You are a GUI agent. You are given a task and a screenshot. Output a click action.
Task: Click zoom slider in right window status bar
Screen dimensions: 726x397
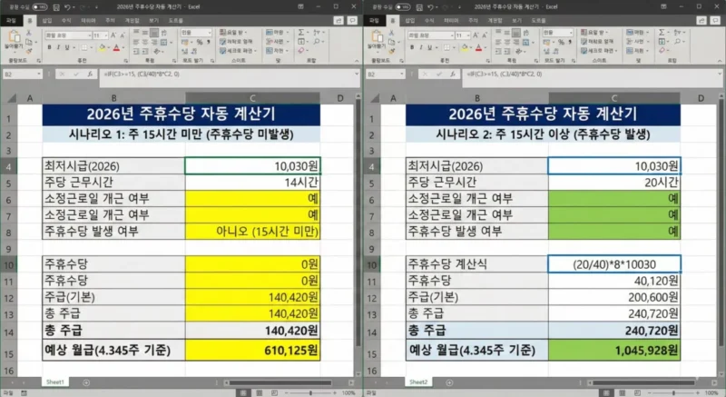[673, 392]
